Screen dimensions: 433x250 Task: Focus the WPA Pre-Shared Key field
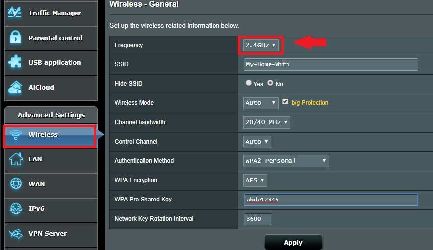click(330, 200)
